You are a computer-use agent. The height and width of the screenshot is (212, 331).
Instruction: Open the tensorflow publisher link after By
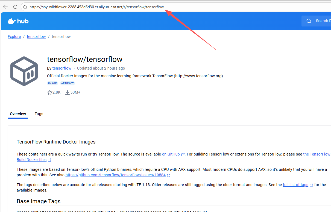click(x=62, y=68)
